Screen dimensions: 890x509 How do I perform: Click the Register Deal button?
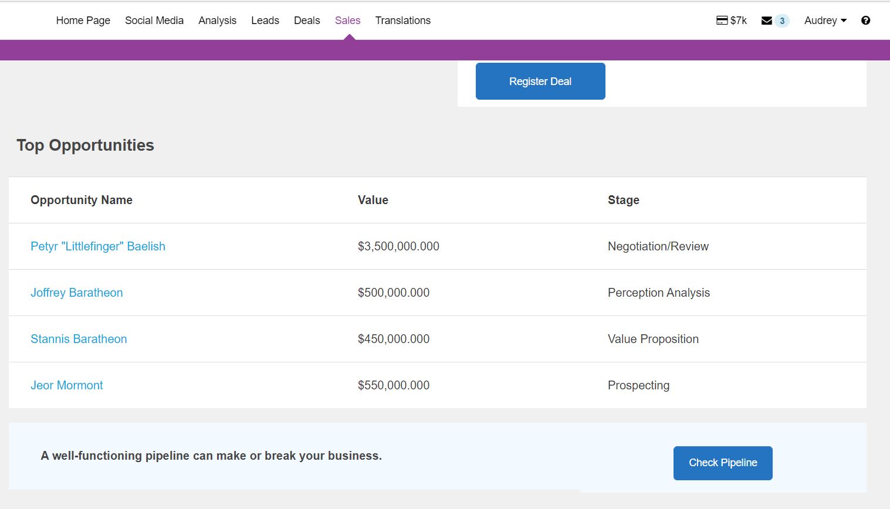coord(540,81)
